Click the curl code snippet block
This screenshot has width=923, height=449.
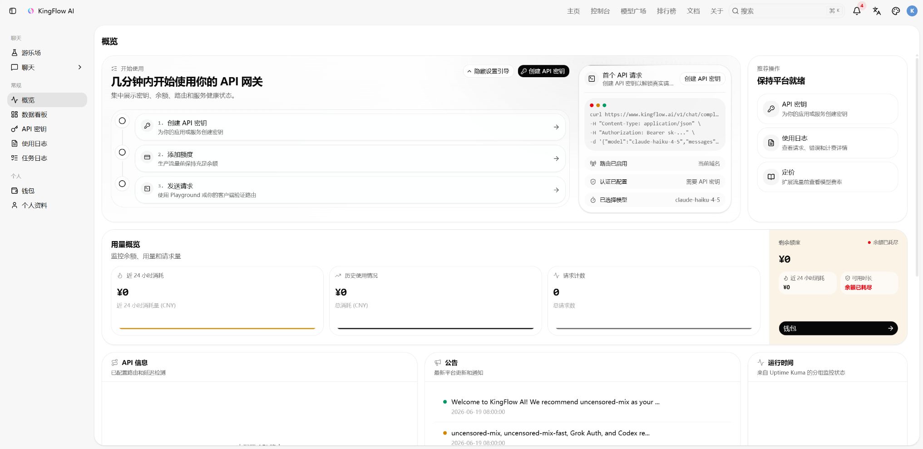coord(655,124)
